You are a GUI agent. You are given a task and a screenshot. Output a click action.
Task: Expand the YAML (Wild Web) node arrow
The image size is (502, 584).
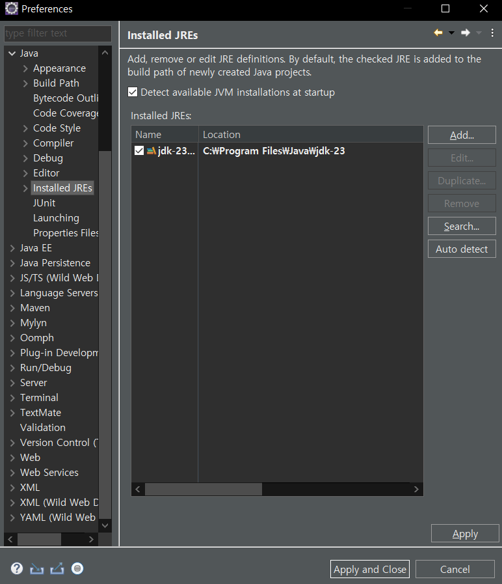pos(12,518)
